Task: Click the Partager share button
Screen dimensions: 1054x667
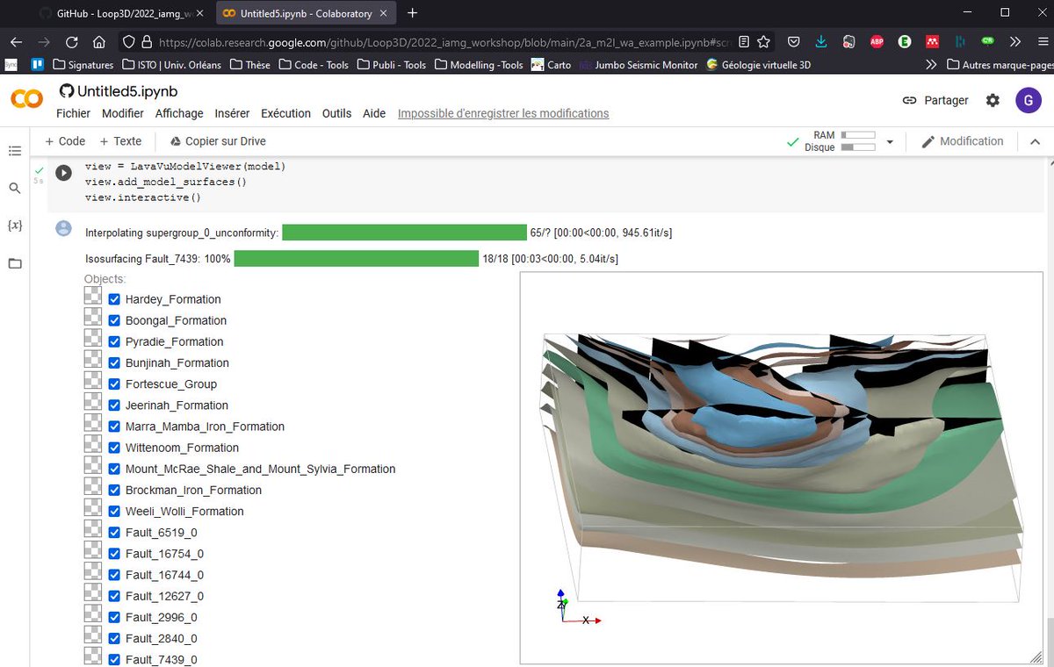Action: pyautogui.click(x=935, y=100)
